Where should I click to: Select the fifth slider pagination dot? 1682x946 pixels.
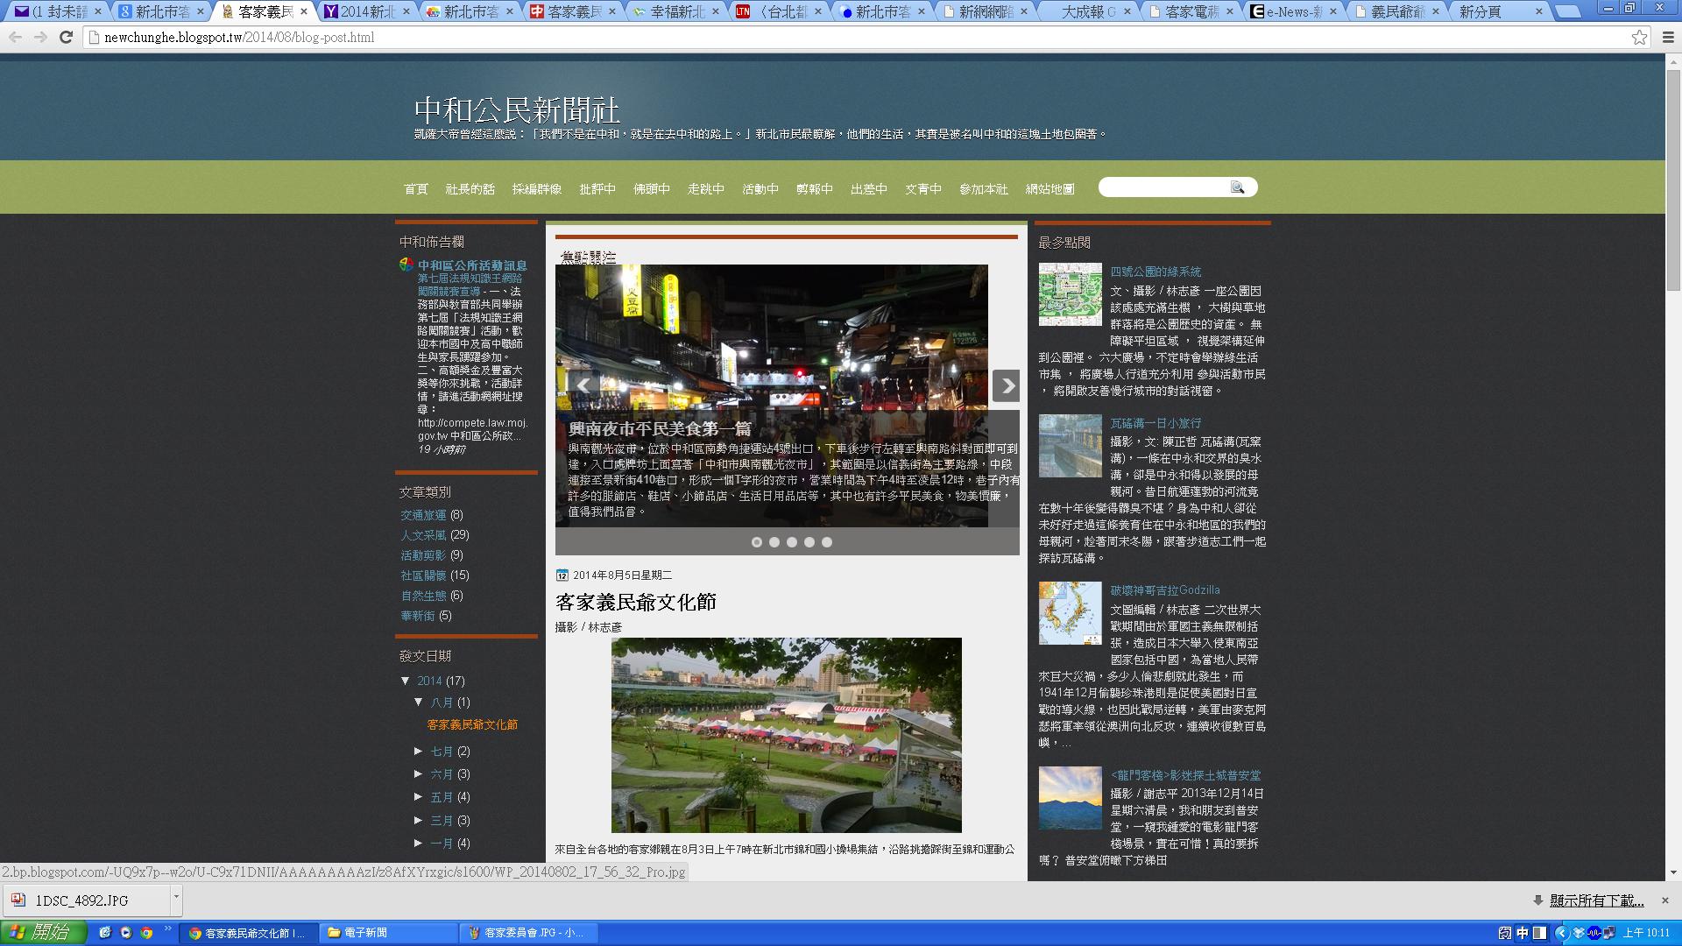827,542
